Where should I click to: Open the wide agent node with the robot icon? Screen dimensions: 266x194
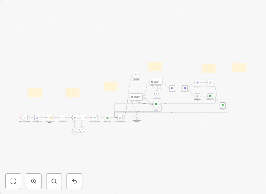156,82
